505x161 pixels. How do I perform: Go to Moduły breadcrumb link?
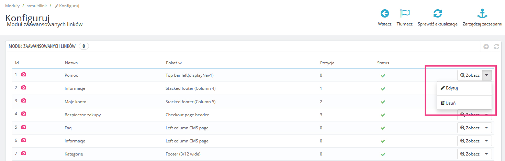point(12,6)
